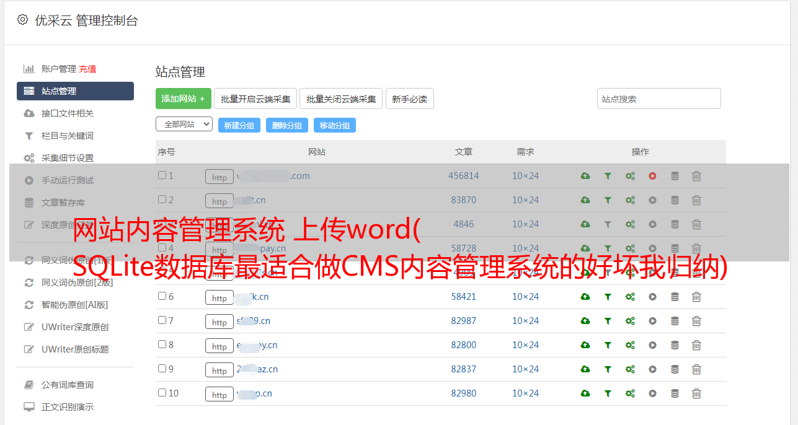Click 批量开启云端采集 button
The image size is (798, 425).
click(255, 99)
